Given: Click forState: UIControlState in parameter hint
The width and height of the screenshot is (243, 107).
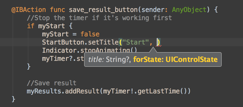Looking at the screenshot, I should click(x=175, y=59).
